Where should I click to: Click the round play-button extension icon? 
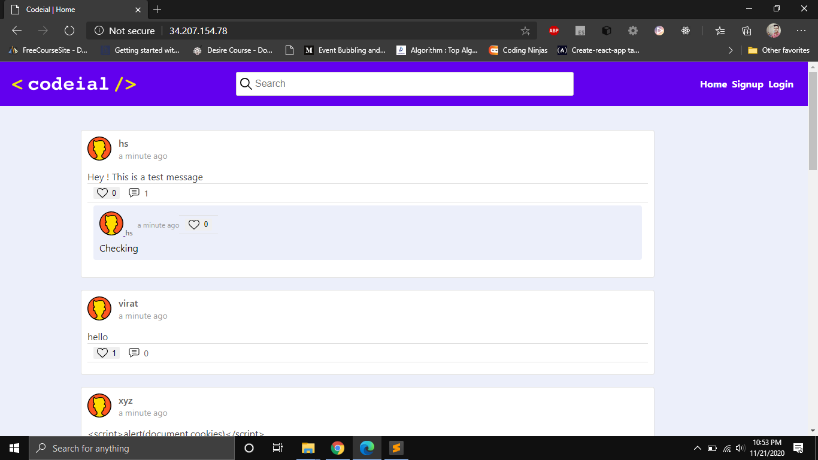coord(659,31)
